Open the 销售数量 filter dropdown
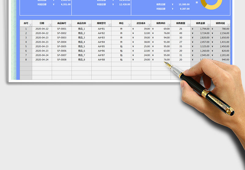The image size is (245, 170). point(189,25)
